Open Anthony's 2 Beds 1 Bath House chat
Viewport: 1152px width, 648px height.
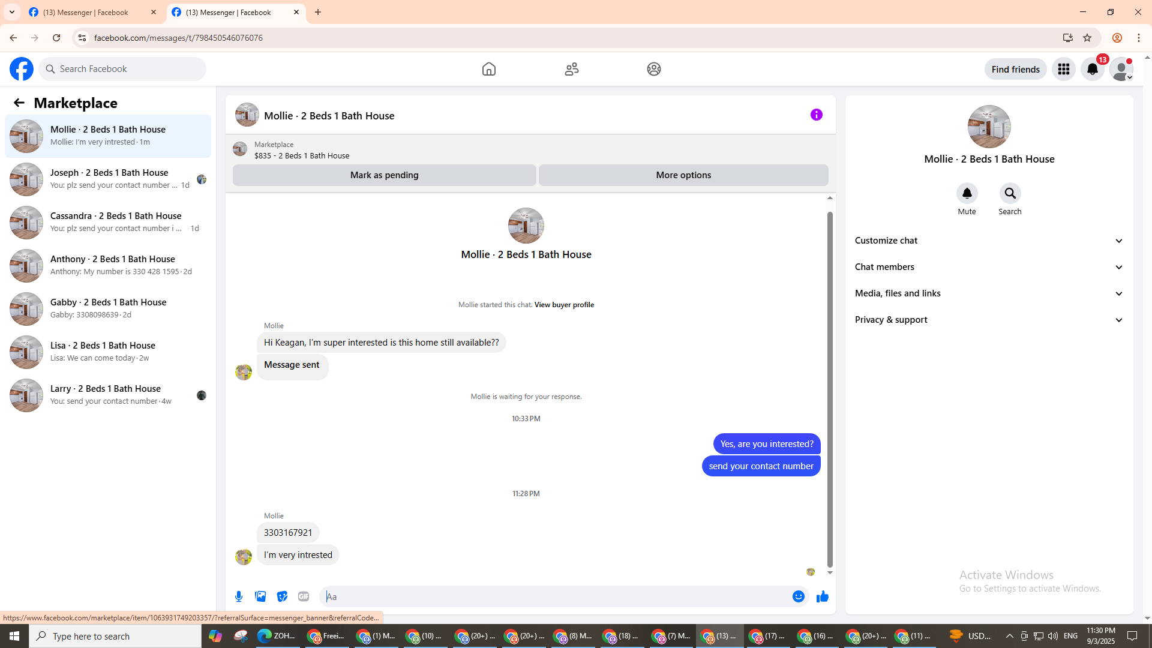coord(108,266)
